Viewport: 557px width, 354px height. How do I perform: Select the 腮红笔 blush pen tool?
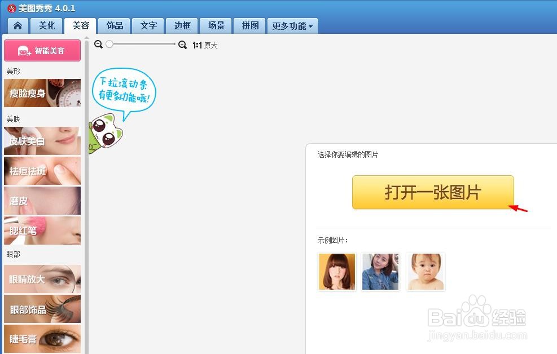[x=42, y=231]
